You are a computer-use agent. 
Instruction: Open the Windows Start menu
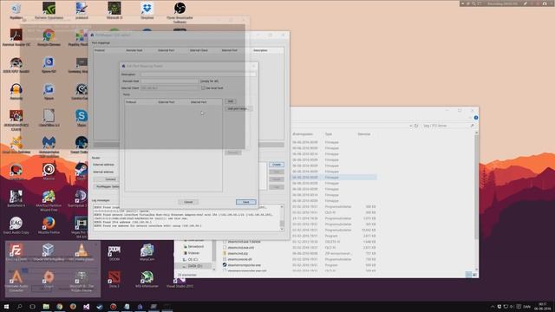click(x=6, y=306)
